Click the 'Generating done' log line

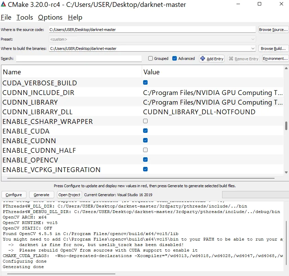23,267
